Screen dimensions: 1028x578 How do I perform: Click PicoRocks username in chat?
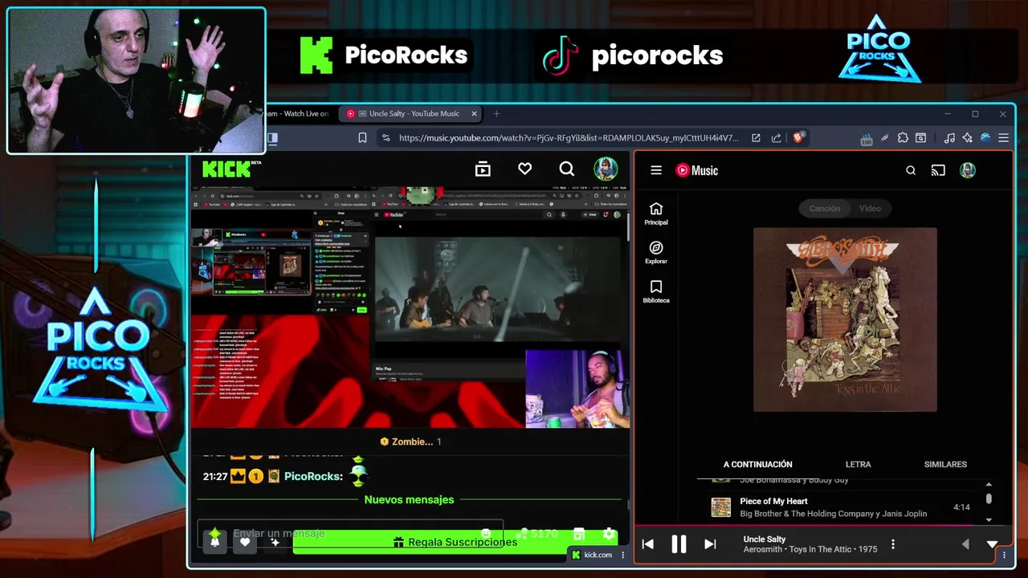[313, 476]
